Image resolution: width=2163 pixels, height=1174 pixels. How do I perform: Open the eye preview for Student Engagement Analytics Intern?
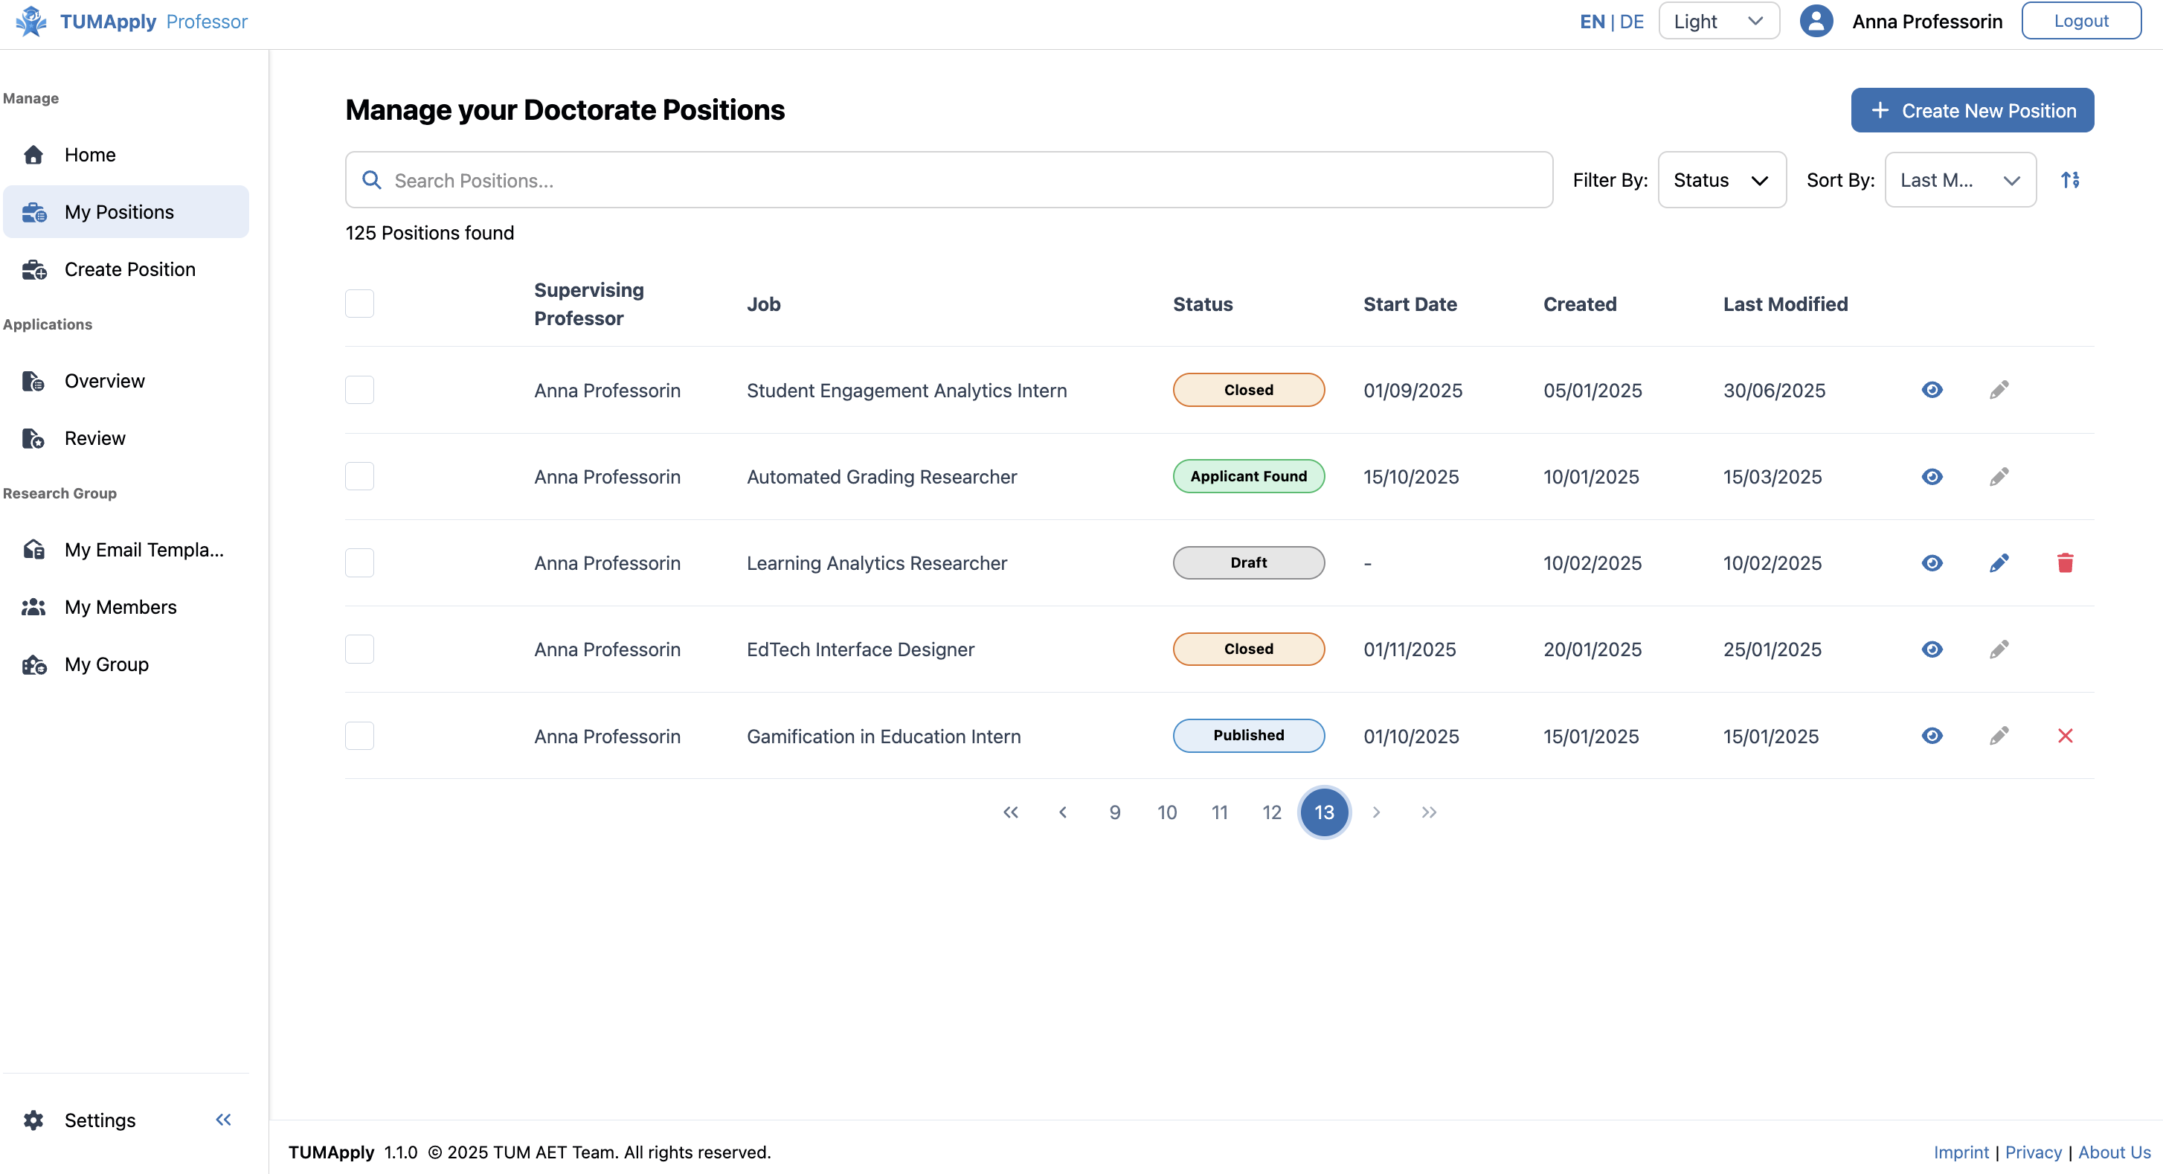tap(1932, 390)
